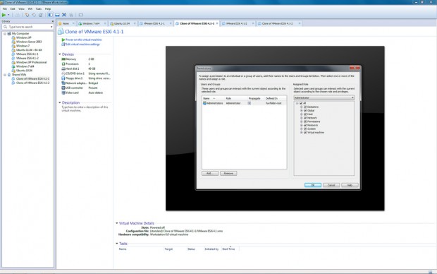Click the USB controller device icon
Viewport: 437px width, 274px height.
(63, 88)
